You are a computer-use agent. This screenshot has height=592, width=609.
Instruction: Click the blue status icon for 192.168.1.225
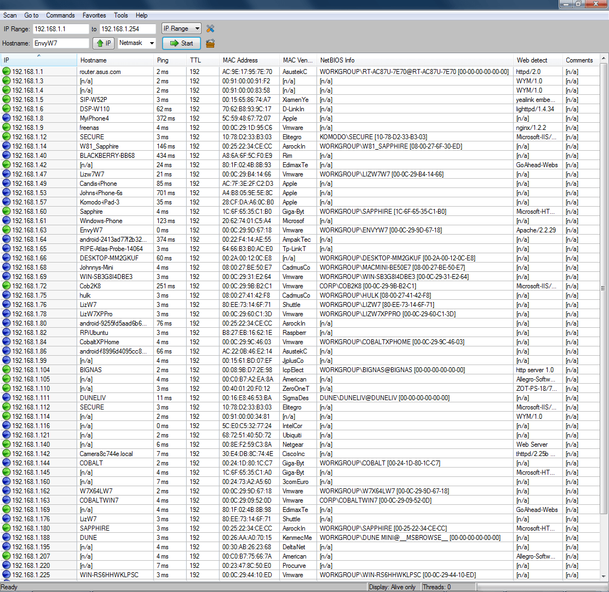click(x=7, y=574)
